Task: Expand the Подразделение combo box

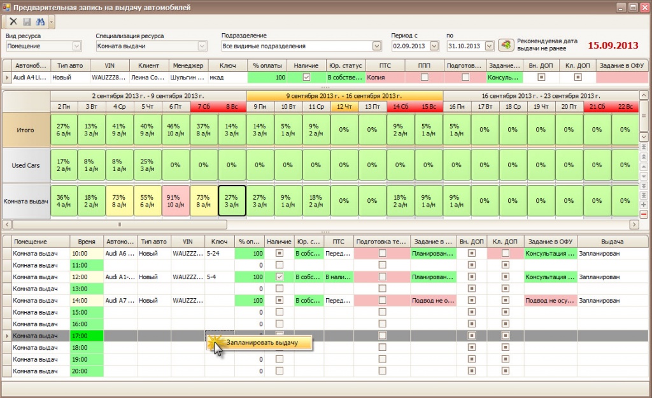Action: [x=376, y=46]
